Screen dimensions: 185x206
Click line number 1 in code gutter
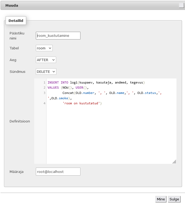[x=44, y=82]
